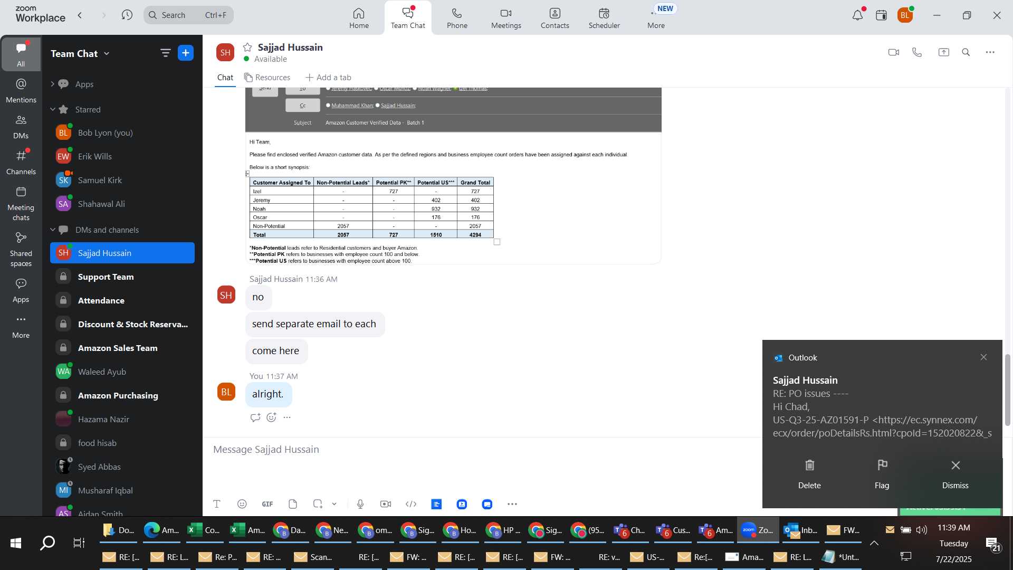
Task: Expand the Apps section in sidebar
Action: pos(52,84)
